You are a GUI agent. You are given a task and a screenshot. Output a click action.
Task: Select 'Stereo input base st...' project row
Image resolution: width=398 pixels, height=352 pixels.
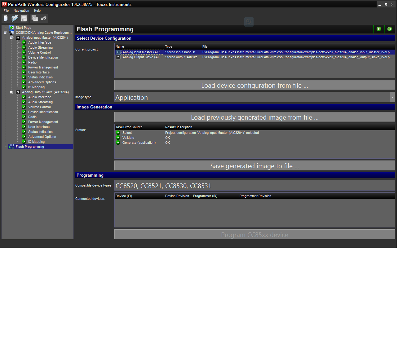[x=254, y=52]
